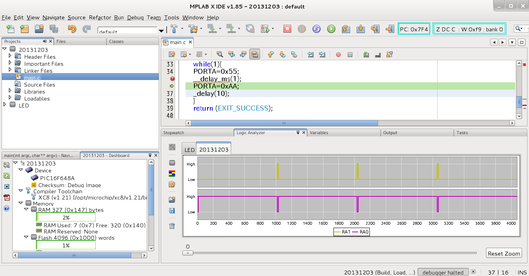Click the Run to Cursor icon
This screenshot has height=276, width=529.
(375, 29)
